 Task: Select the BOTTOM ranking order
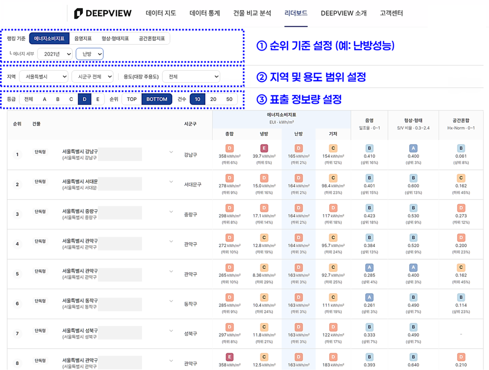pos(157,99)
